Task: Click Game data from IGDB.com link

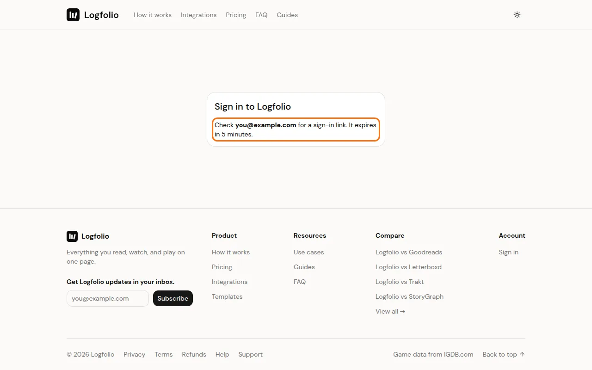Action: (433, 354)
